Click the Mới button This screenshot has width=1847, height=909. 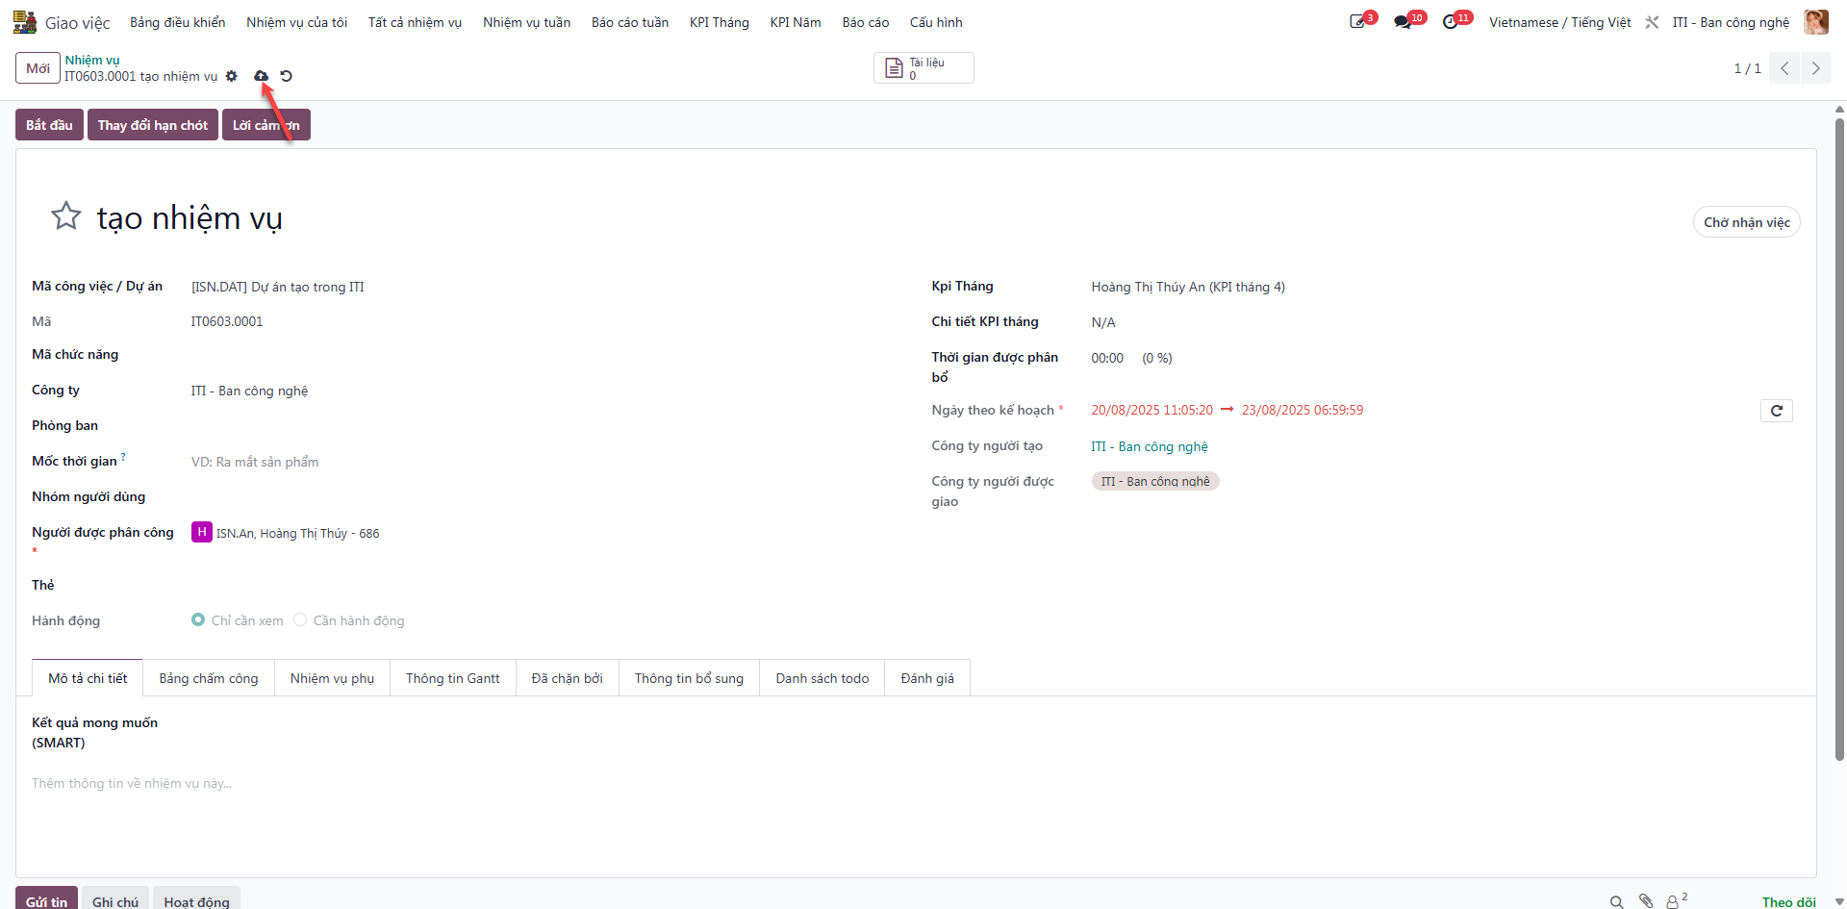click(x=38, y=68)
